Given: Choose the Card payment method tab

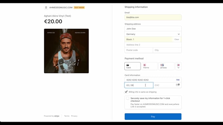Looking at the screenshot, I should pyautogui.click(x=132, y=66).
